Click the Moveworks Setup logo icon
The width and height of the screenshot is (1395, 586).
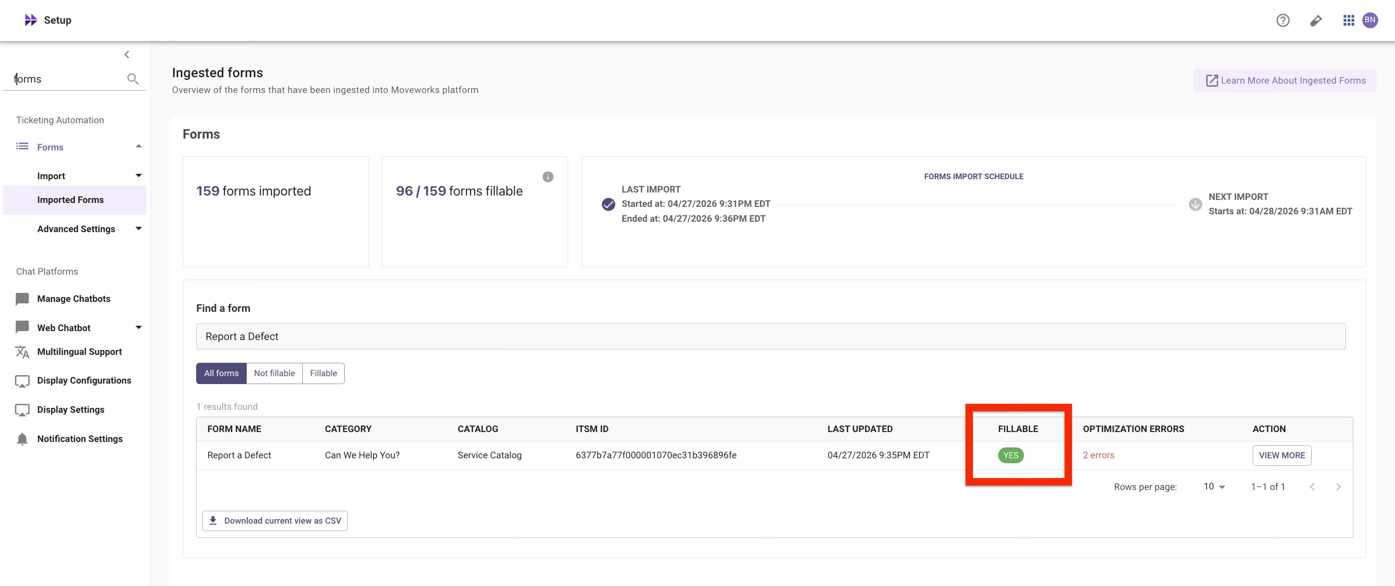pyautogui.click(x=31, y=20)
